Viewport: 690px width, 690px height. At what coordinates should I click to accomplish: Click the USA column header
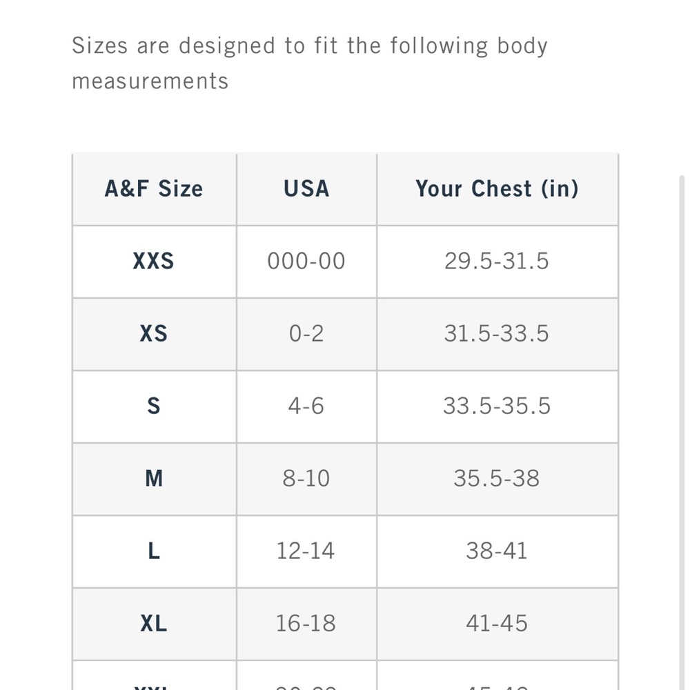pyautogui.click(x=306, y=189)
